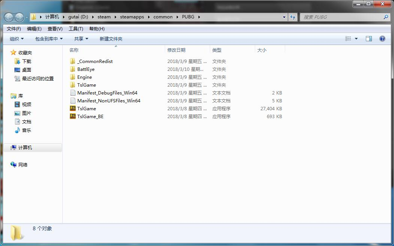Click 计算机 in the address bar path
The image size is (394, 246).
[x=52, y=17]
